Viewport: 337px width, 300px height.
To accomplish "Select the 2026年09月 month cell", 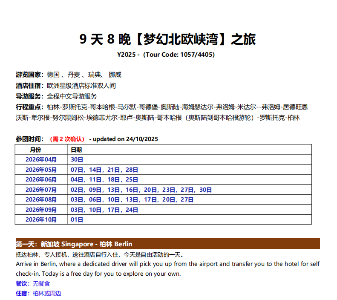I will 41,210.
